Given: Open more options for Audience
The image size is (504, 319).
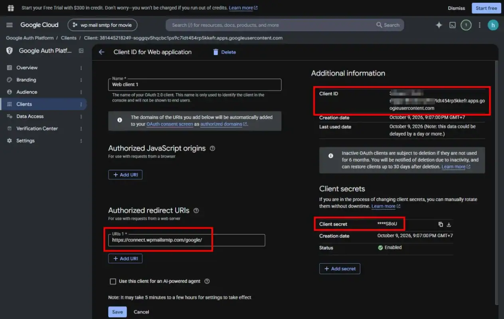Looking at the screenshot, I should 81,92.
